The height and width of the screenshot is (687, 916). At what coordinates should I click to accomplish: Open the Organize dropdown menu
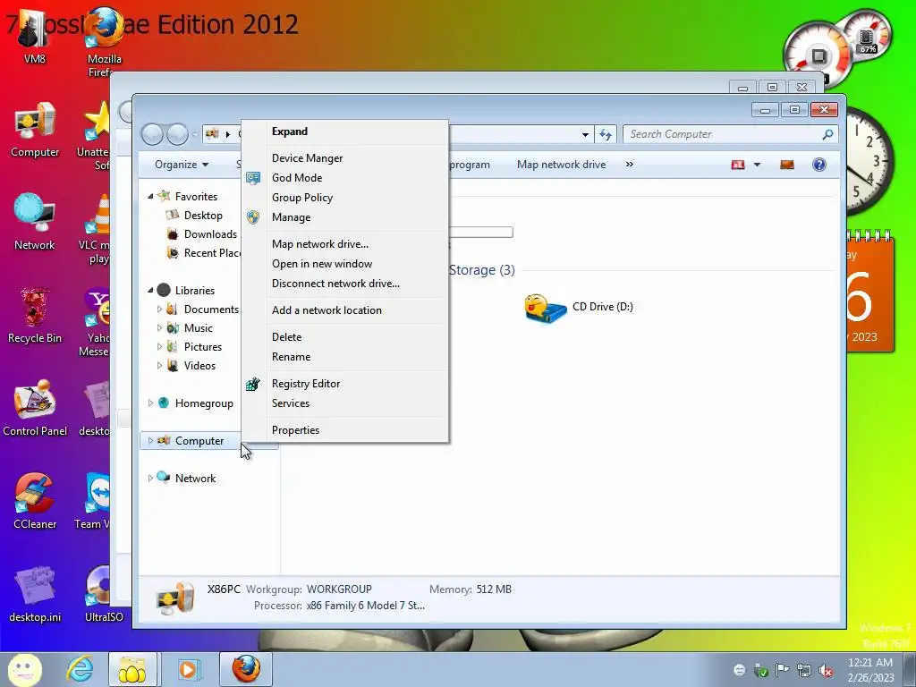181,165
